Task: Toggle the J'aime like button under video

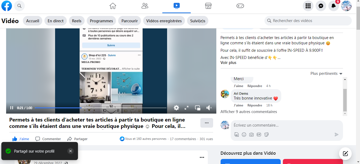Action: click(21, 139)
